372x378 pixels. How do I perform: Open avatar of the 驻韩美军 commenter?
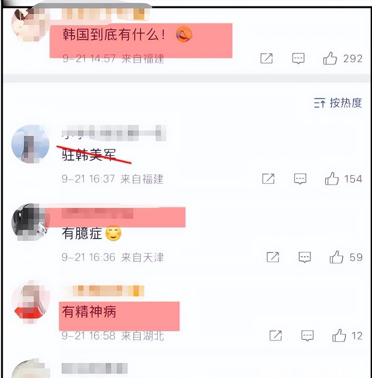coord(30,144)
